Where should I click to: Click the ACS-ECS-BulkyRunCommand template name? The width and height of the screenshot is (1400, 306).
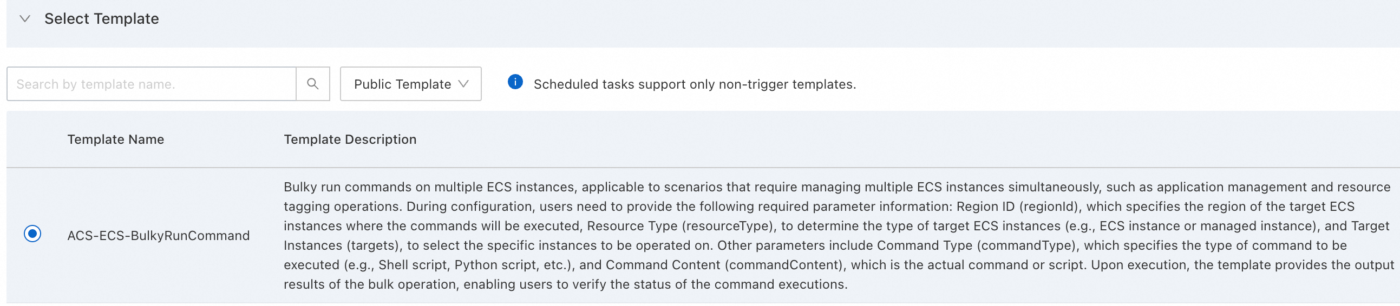coord(158,236)
